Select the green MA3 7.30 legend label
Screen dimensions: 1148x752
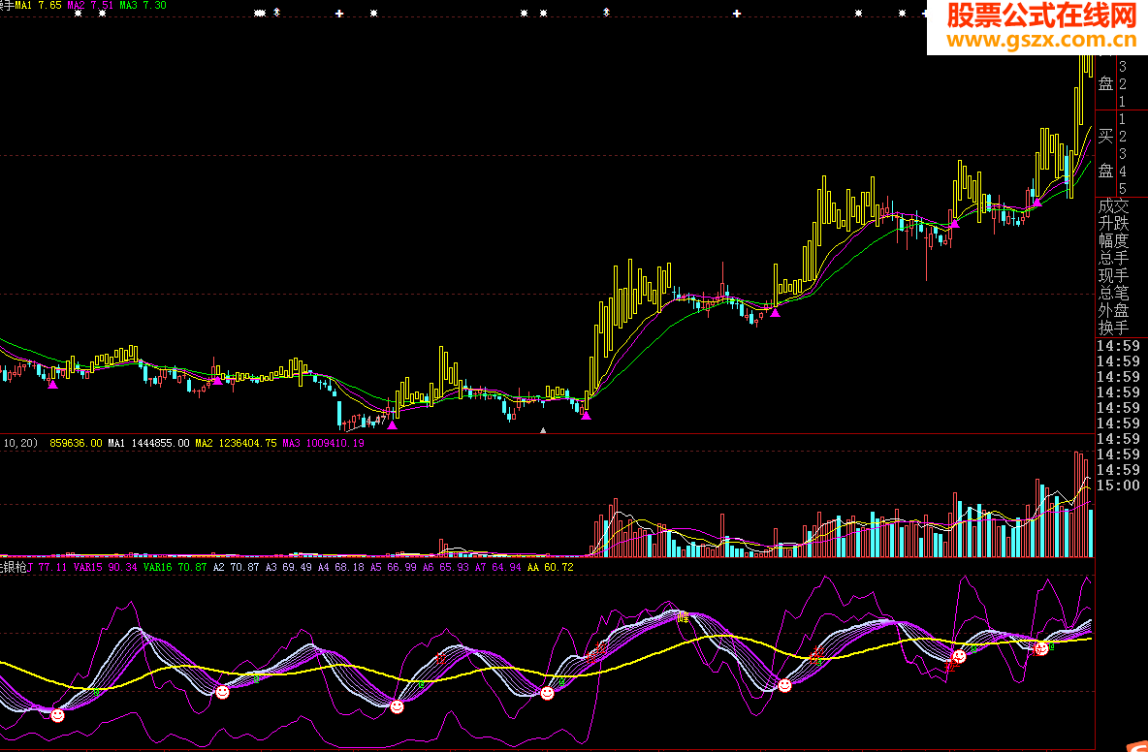coord(143,5)
